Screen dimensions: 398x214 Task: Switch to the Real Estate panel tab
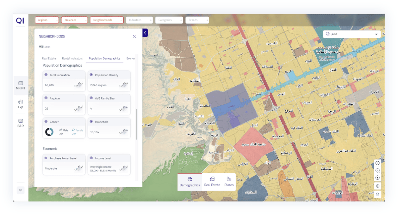click(49, 58)
